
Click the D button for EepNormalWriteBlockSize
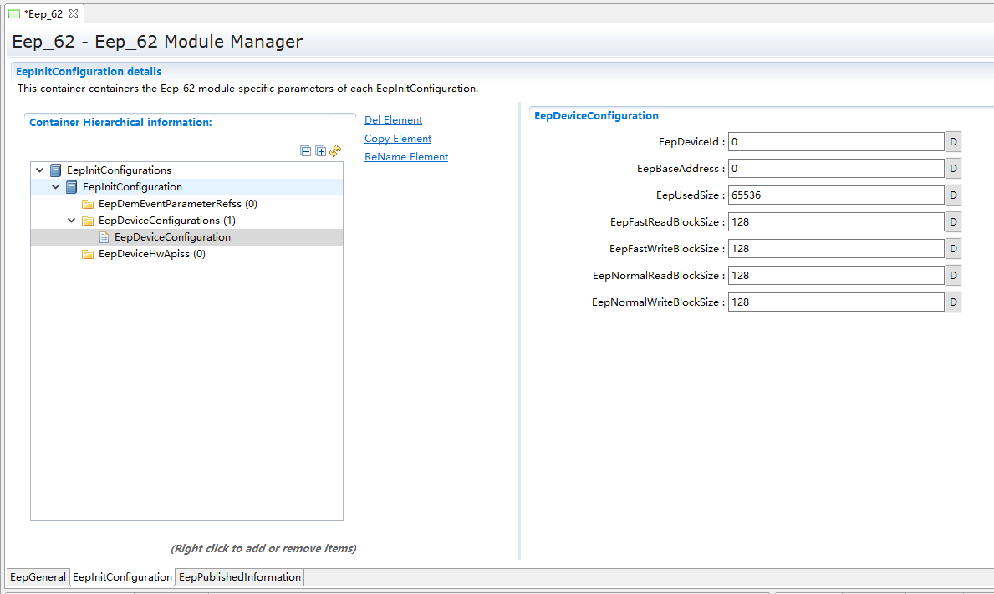(x=953, y=302)
